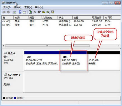Click the open folder toolbar icon
The height and width of the screenshot is (106, 122).
44,12
